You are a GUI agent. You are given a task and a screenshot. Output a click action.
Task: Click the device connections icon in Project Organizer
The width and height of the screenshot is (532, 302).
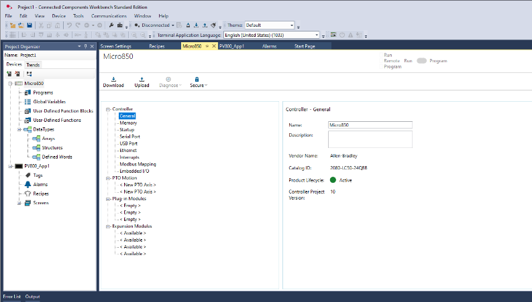pos(29,74)
